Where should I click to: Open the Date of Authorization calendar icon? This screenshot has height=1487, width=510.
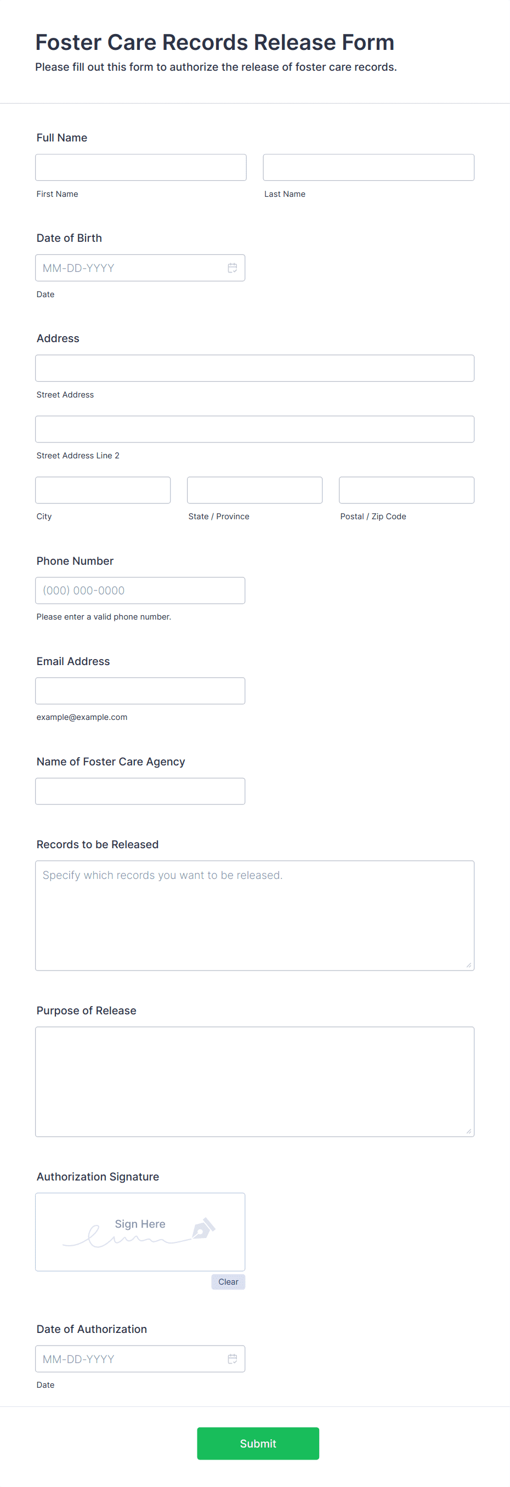[232, 1359]
